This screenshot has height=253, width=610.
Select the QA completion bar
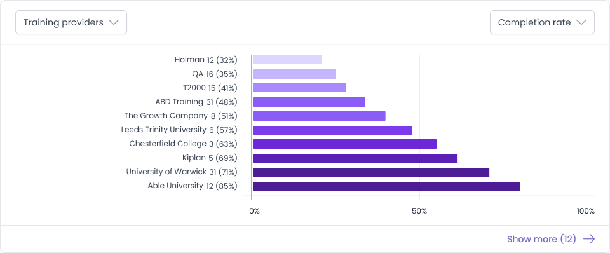294,74
